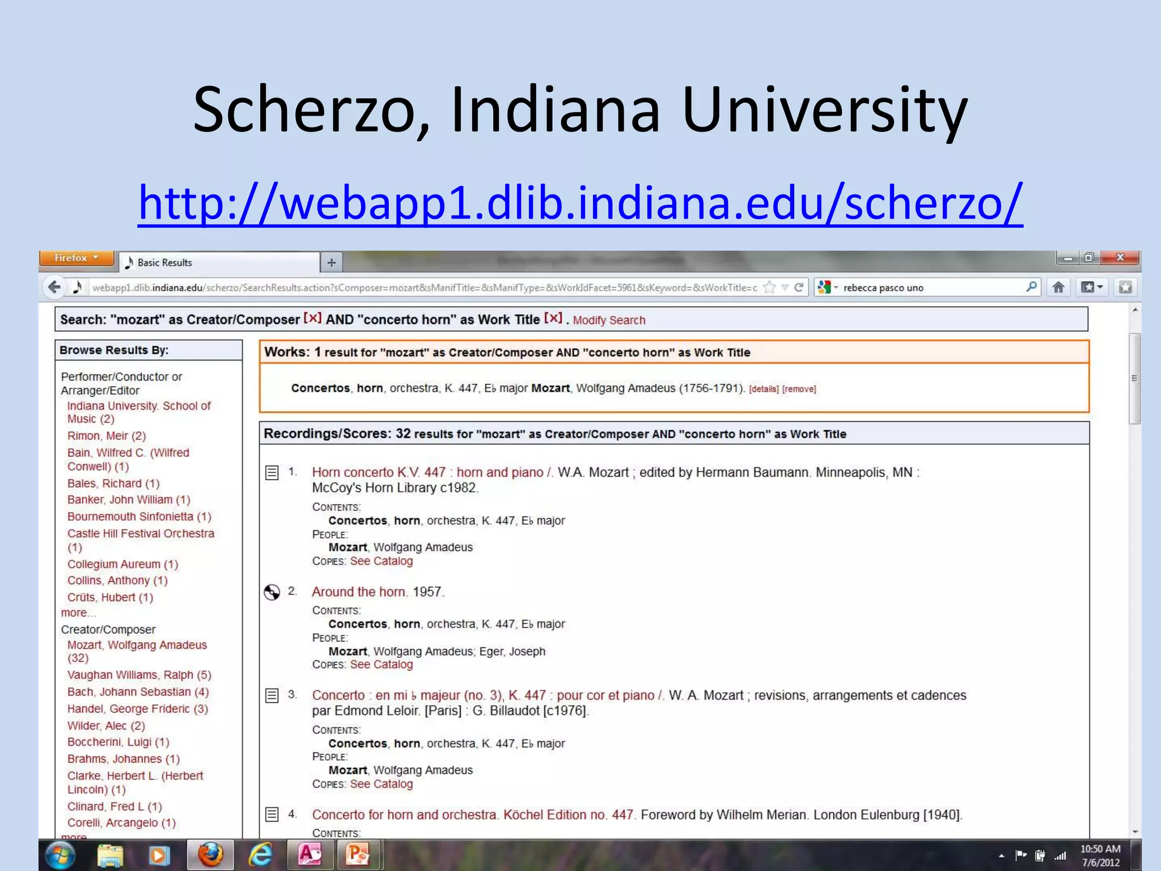This screenshot has width=1161, height=871.
Task: Filter by Vaughan Williams, Ralph
Action: point(139,675)
